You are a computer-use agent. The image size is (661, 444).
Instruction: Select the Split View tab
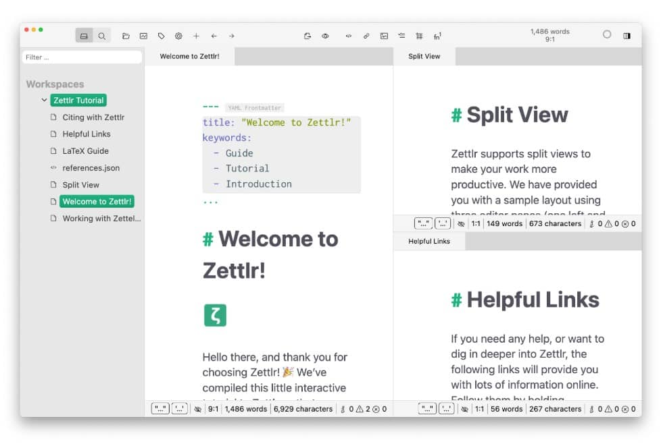(x=424, y=57)
